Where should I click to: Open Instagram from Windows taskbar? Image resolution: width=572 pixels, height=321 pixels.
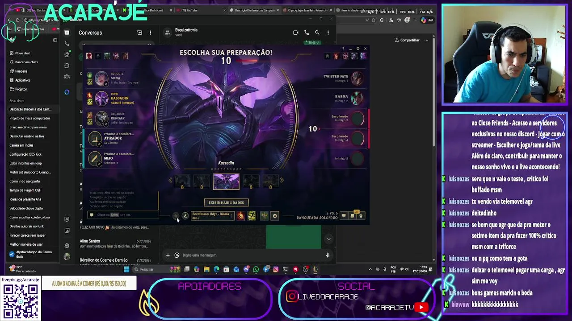click(x=276, y=269)
